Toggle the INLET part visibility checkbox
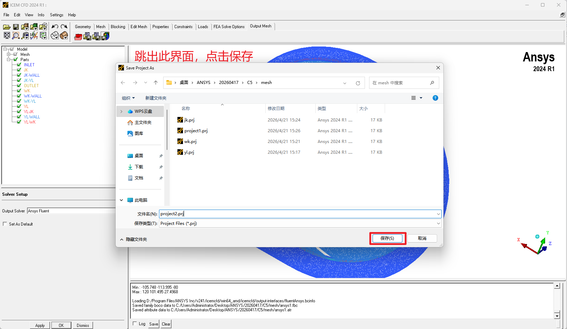Image resolution: width=567 pixels, height=329 pixels. [x=19, y=65]
